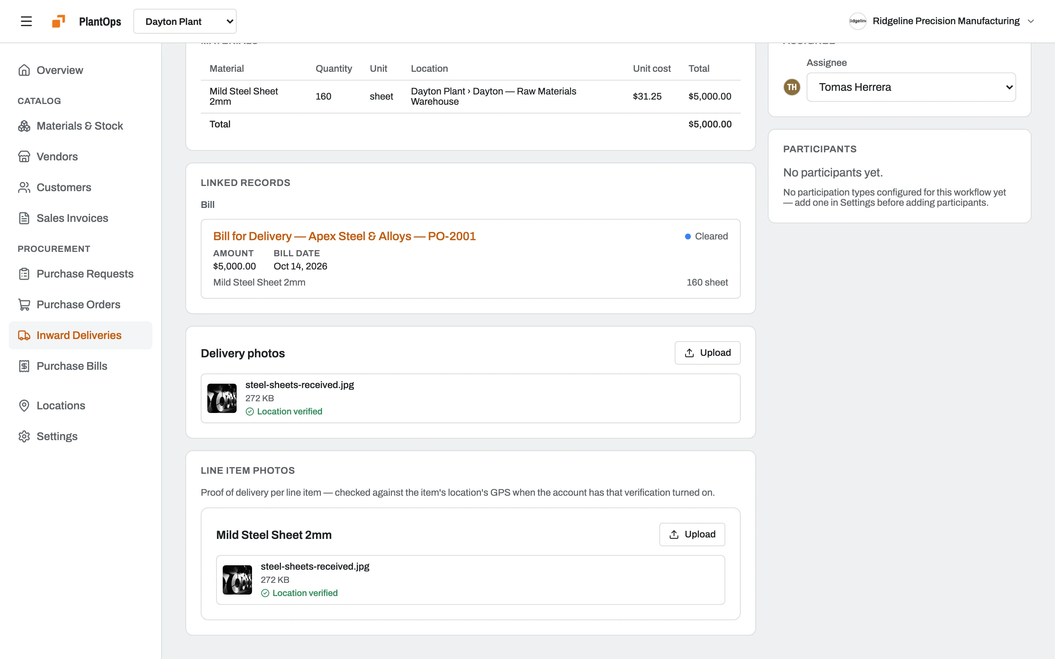This screenshot has height=659, width=1055.
Task: Open the Assignee Tomas Herrera dropdown
Action: click(911, 87)
